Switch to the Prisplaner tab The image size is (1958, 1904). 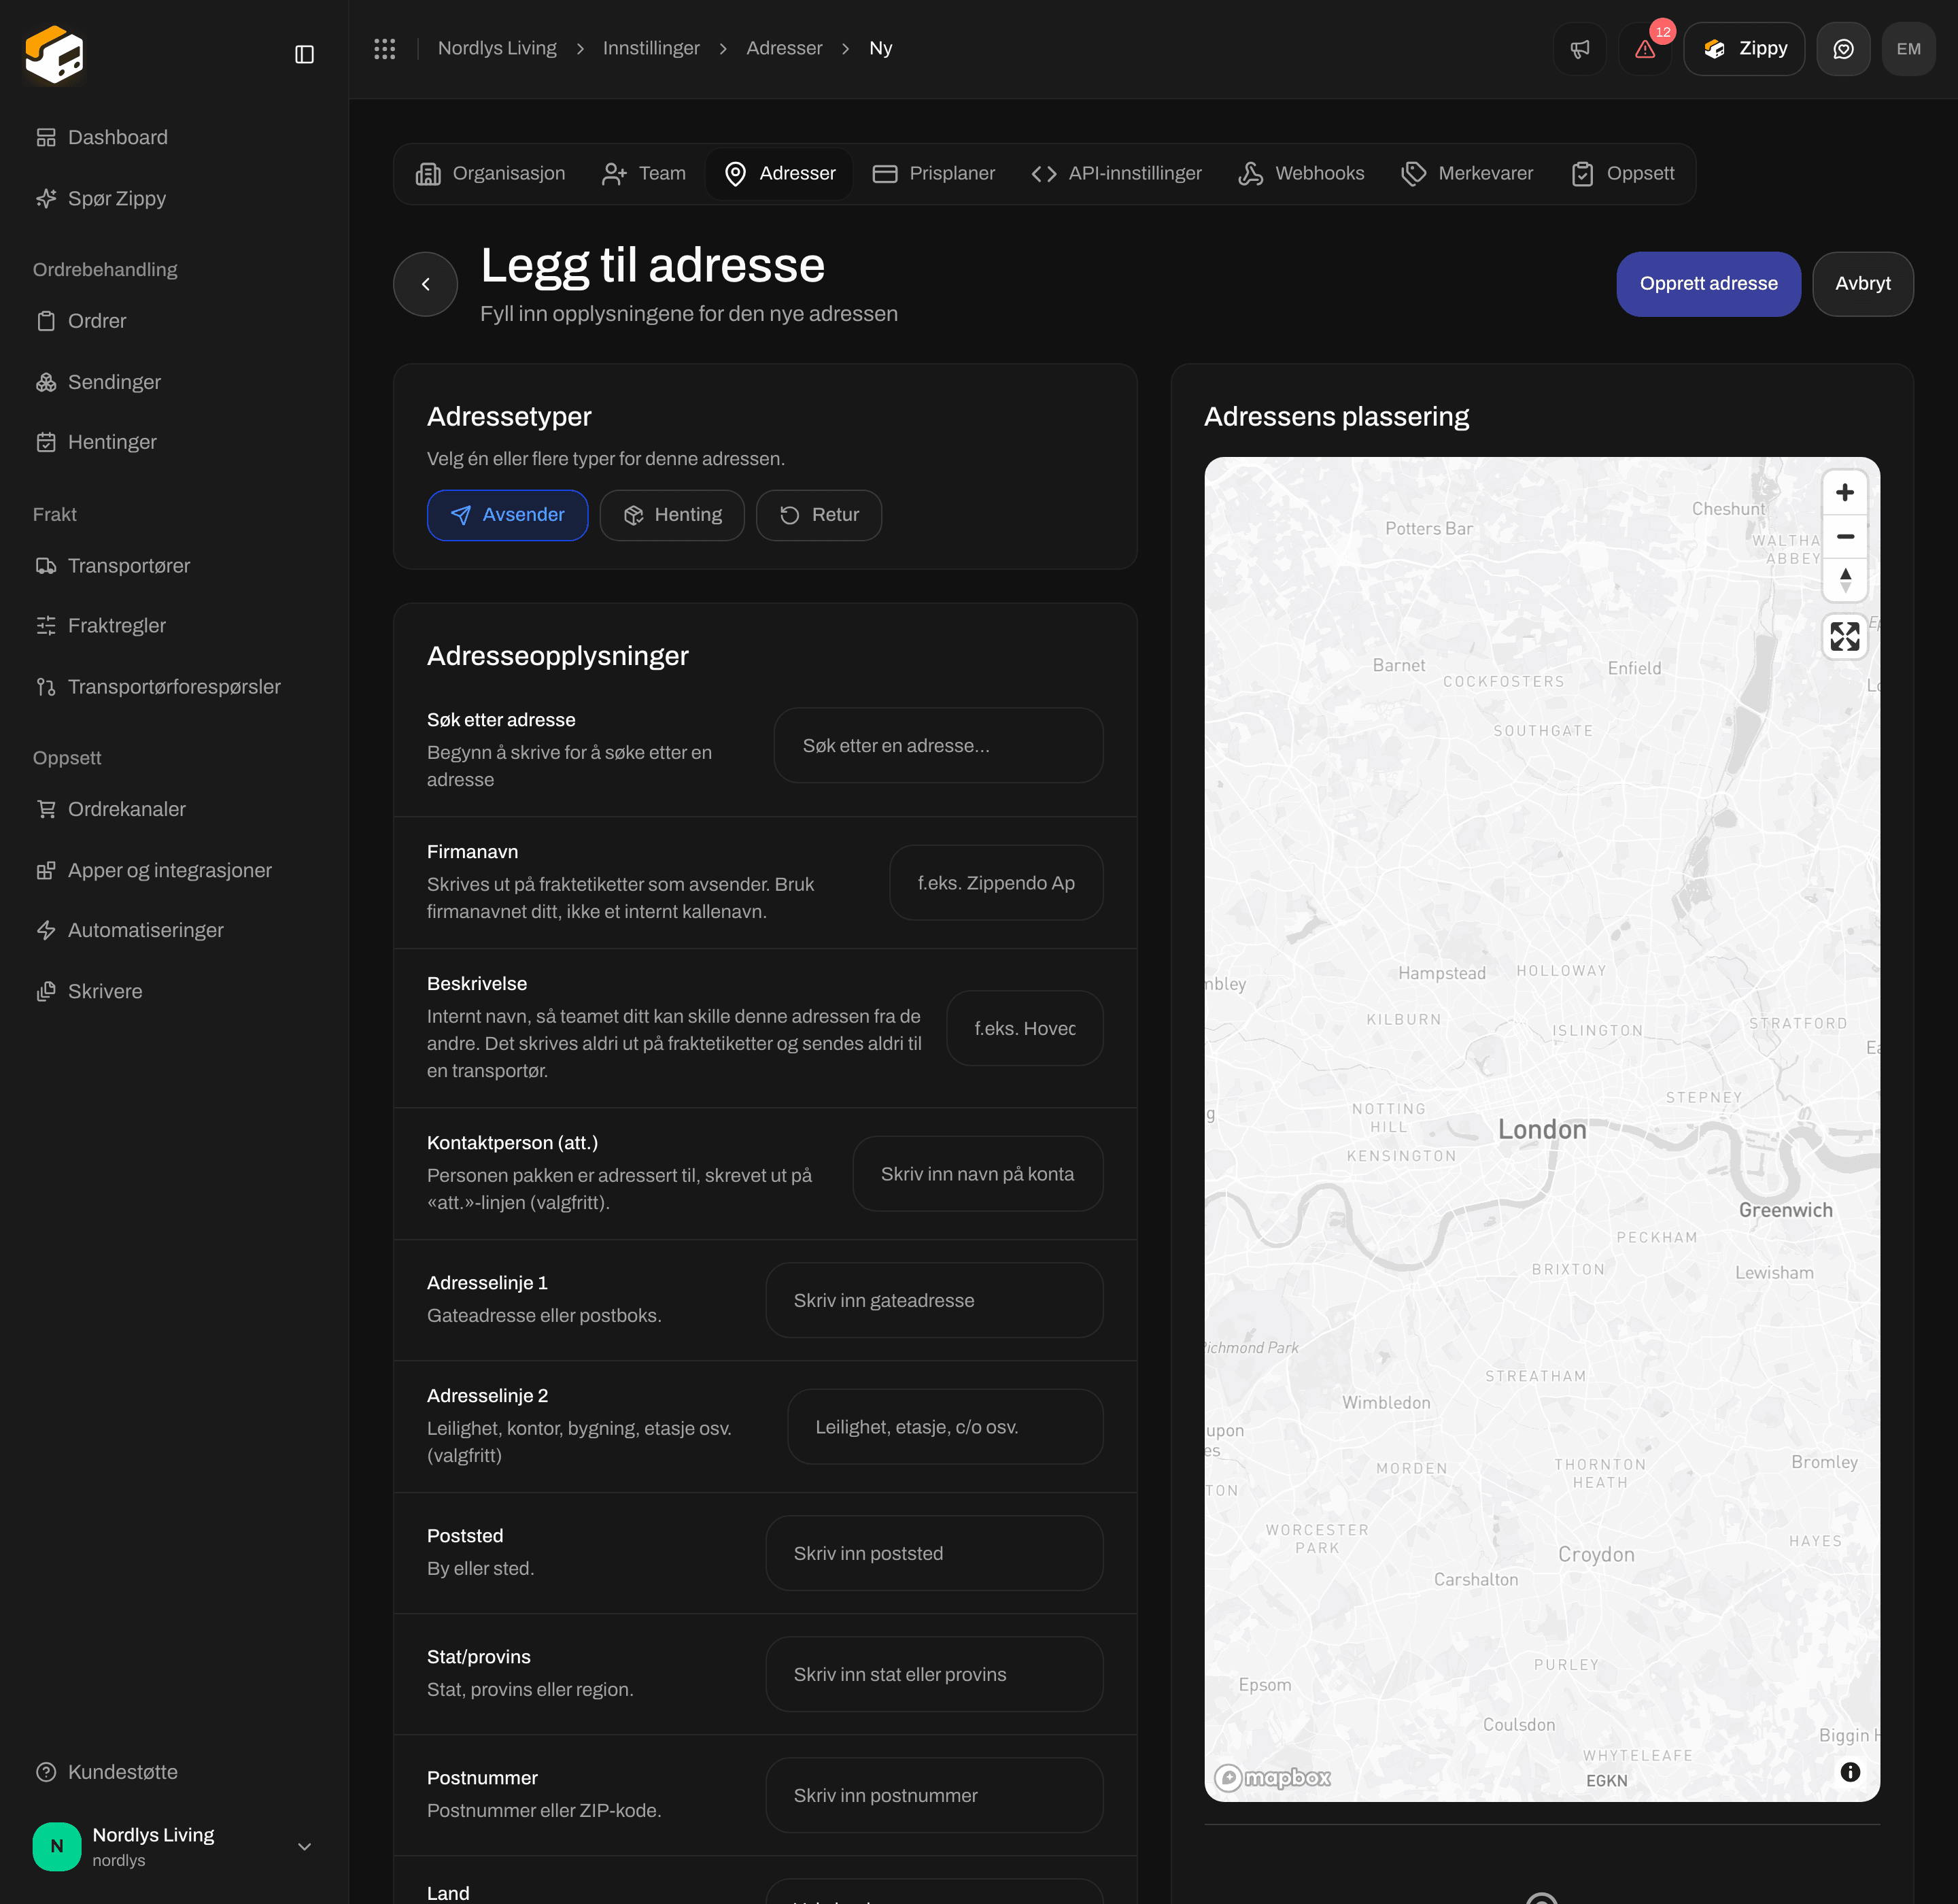click(x=933, y=174)
